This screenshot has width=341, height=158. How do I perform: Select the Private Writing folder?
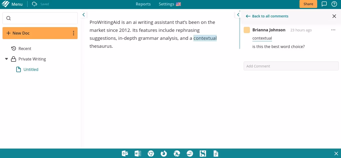pos(32,59)
